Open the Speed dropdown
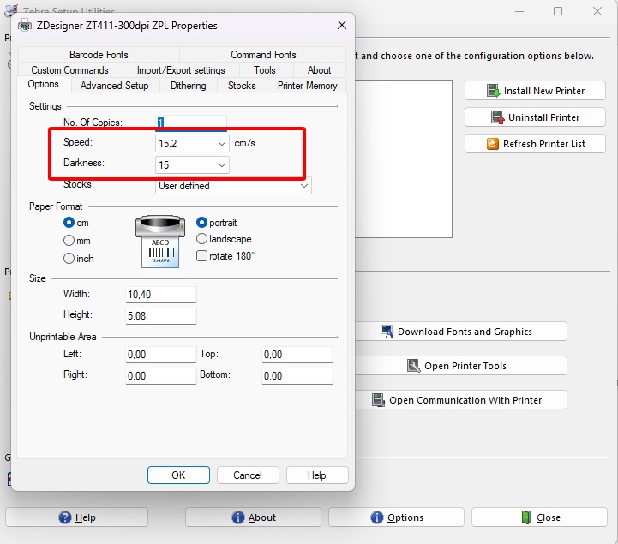618x544 pixels. (222, 144)
